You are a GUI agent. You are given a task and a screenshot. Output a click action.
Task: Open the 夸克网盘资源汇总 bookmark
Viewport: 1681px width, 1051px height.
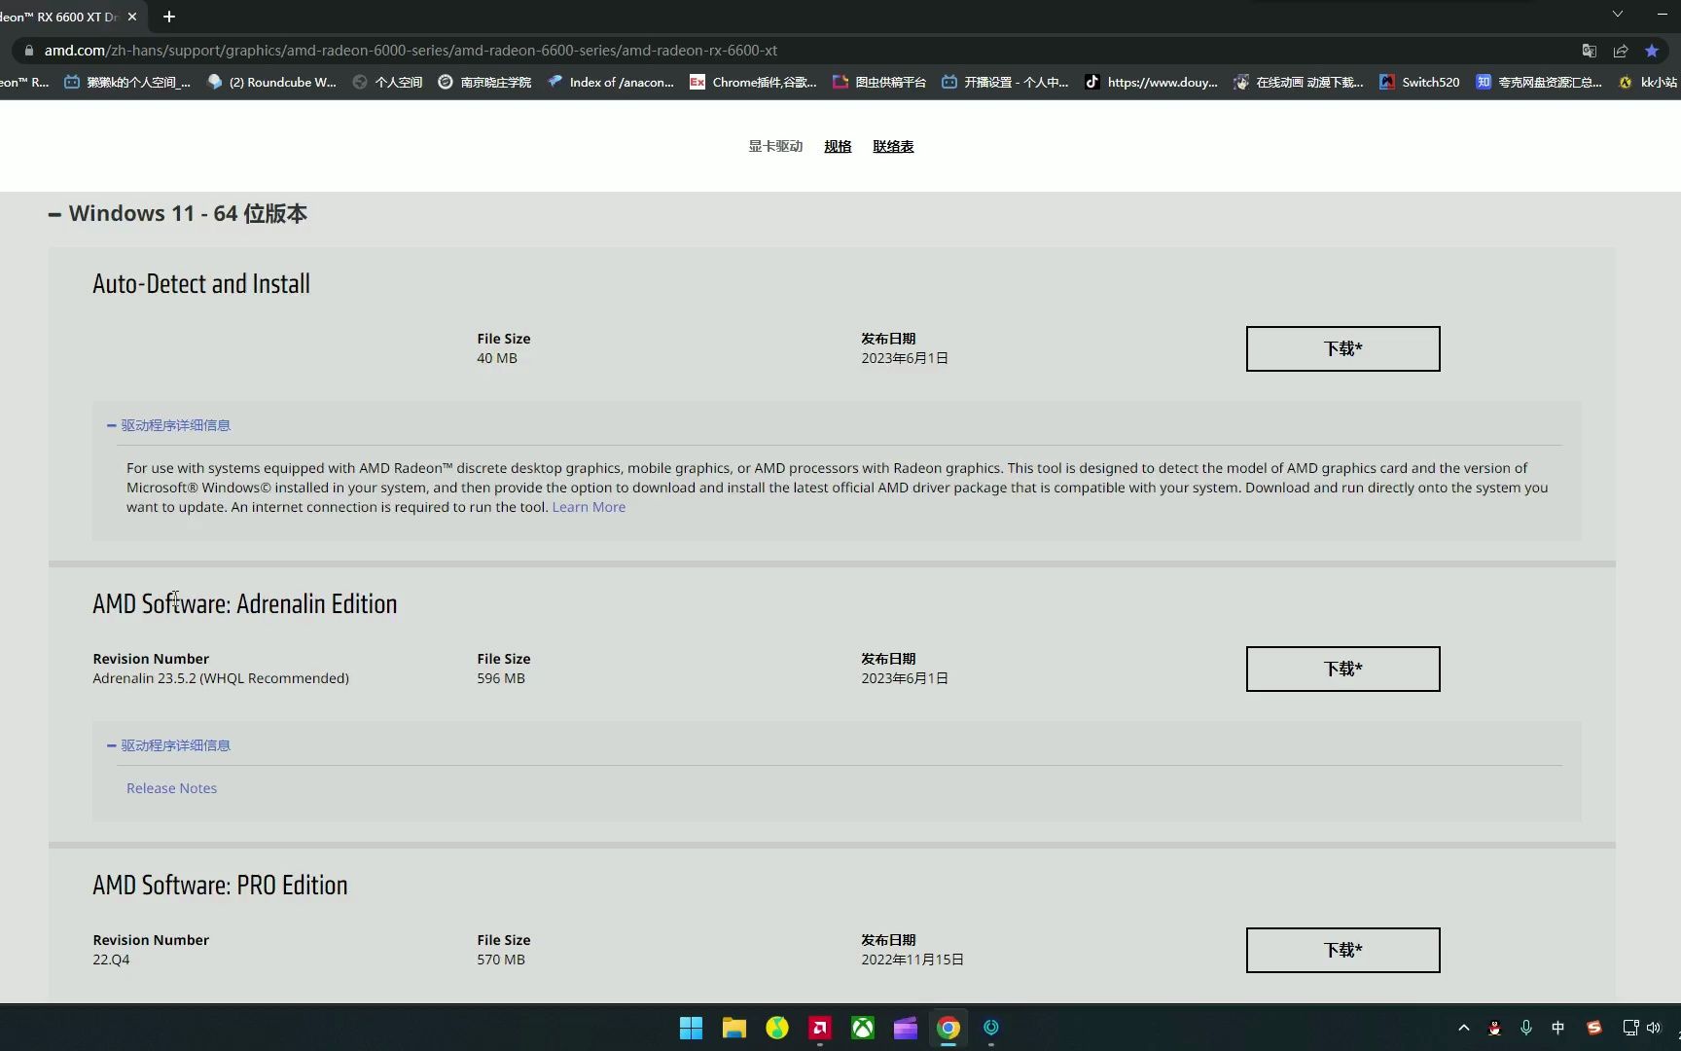tap(1538, 83)
